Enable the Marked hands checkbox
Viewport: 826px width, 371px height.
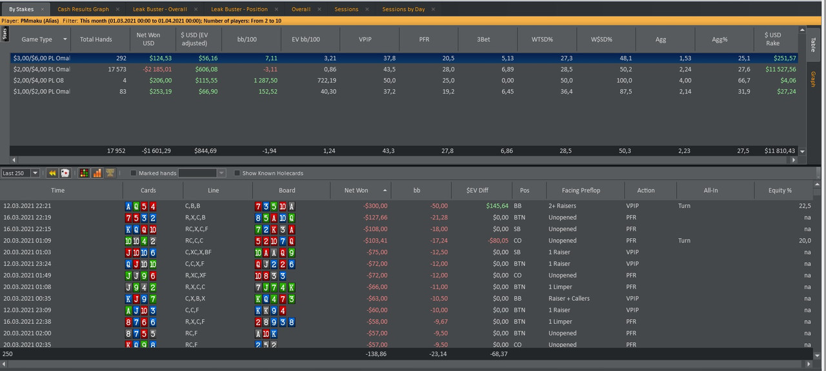134,174
